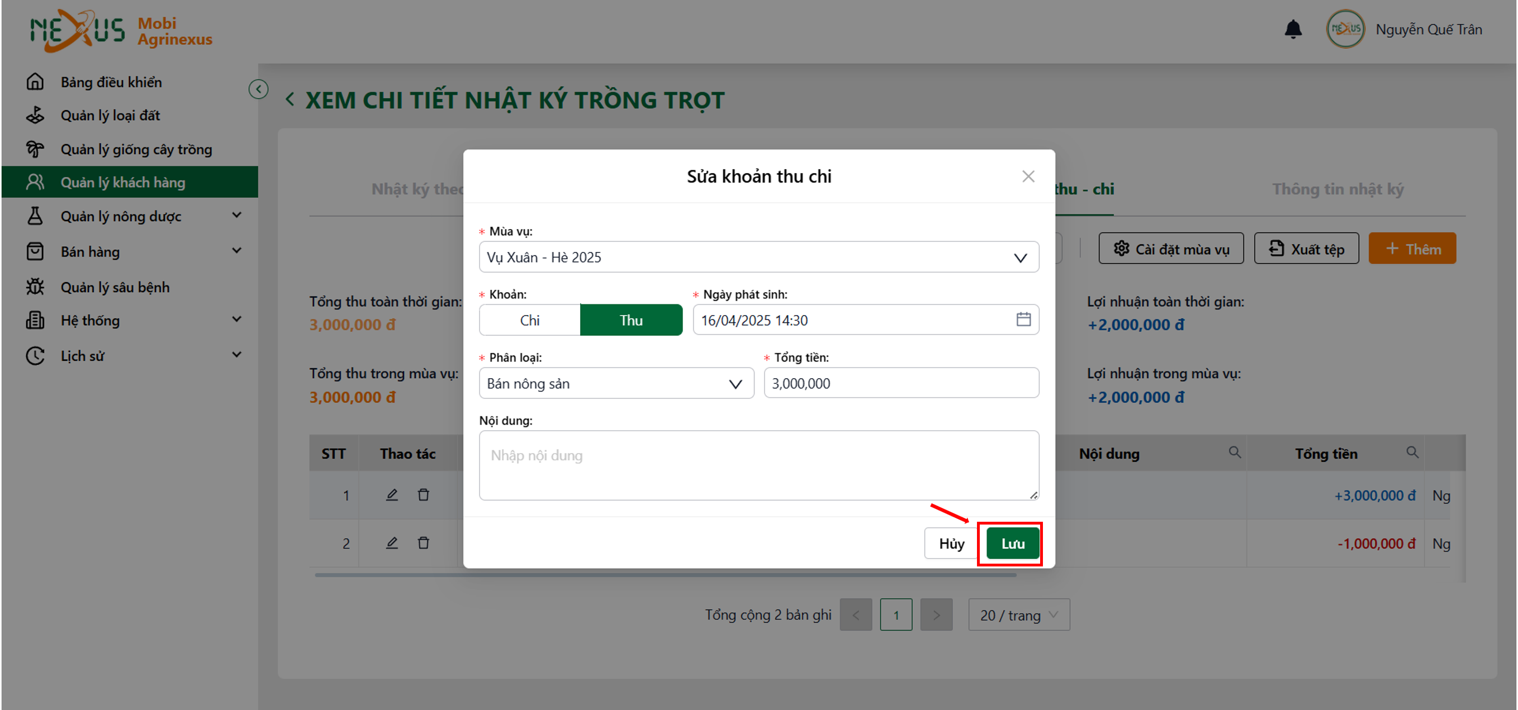Click the edit pencil icon in row 1

point(392,494)
